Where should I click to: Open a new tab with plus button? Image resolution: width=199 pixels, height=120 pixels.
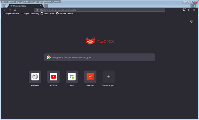(46, 6)
